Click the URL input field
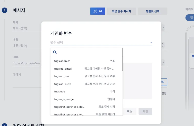 [x=27, y=63]
